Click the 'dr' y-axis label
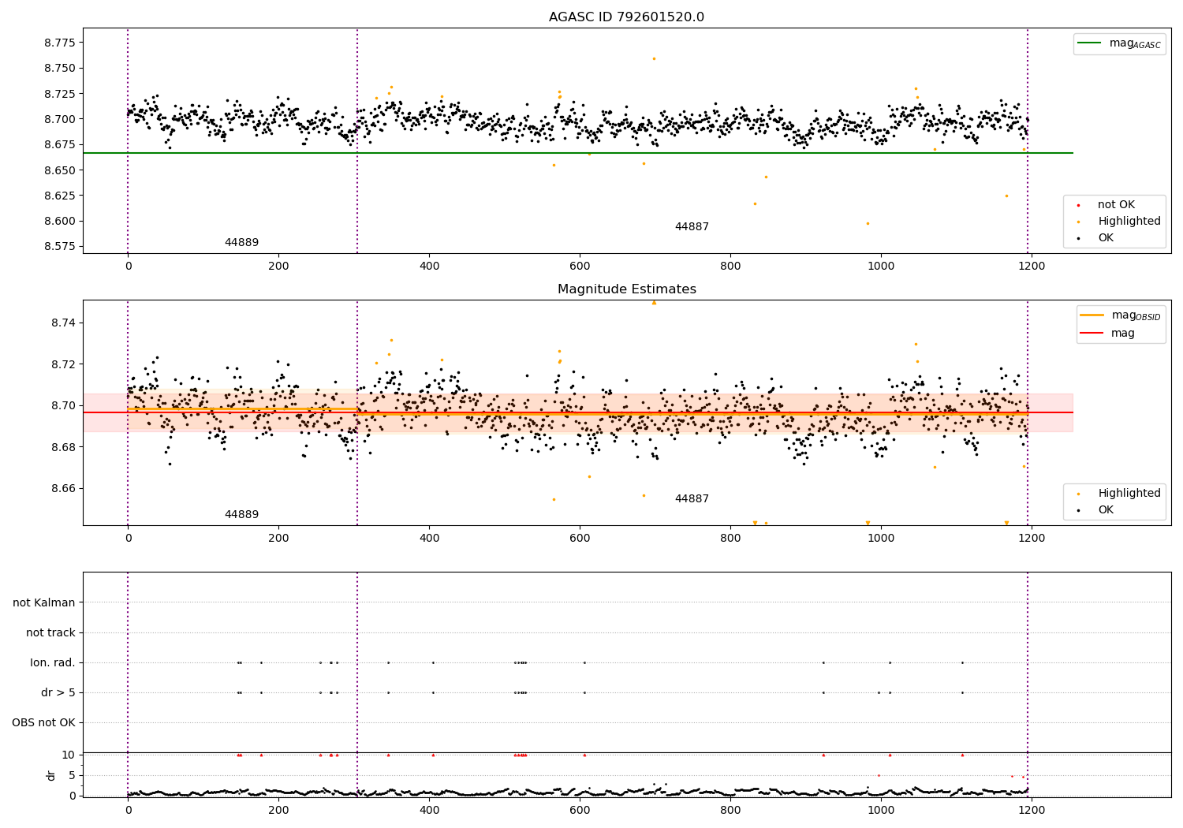Viewport: 1183px width, 828px height. pyautogui.click(x=51, y=775)
